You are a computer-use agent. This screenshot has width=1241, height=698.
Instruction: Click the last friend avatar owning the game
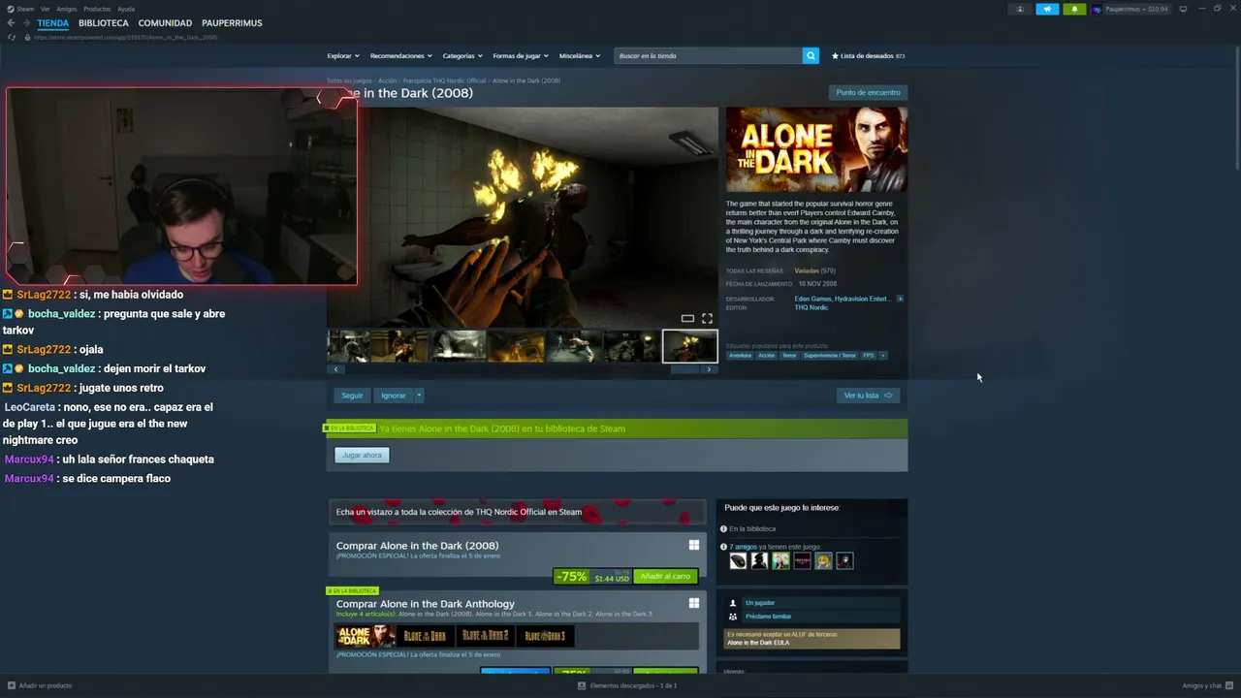coord(845,560)
